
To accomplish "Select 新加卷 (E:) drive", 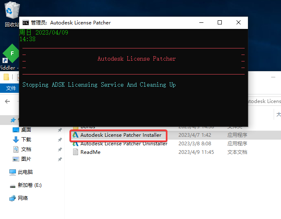I will (29, 185).
